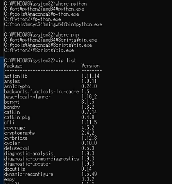Viewport: 172px width, 184px height.
Task: Click the Package column header
Action: (x=13, y=66)
